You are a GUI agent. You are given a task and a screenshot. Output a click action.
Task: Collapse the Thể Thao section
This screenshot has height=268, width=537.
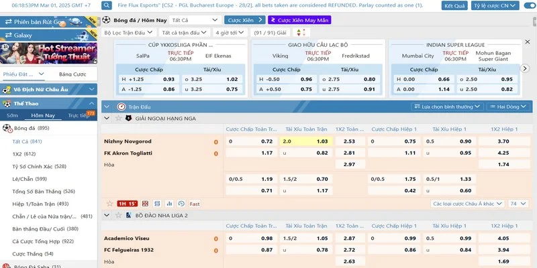(92, 103)
